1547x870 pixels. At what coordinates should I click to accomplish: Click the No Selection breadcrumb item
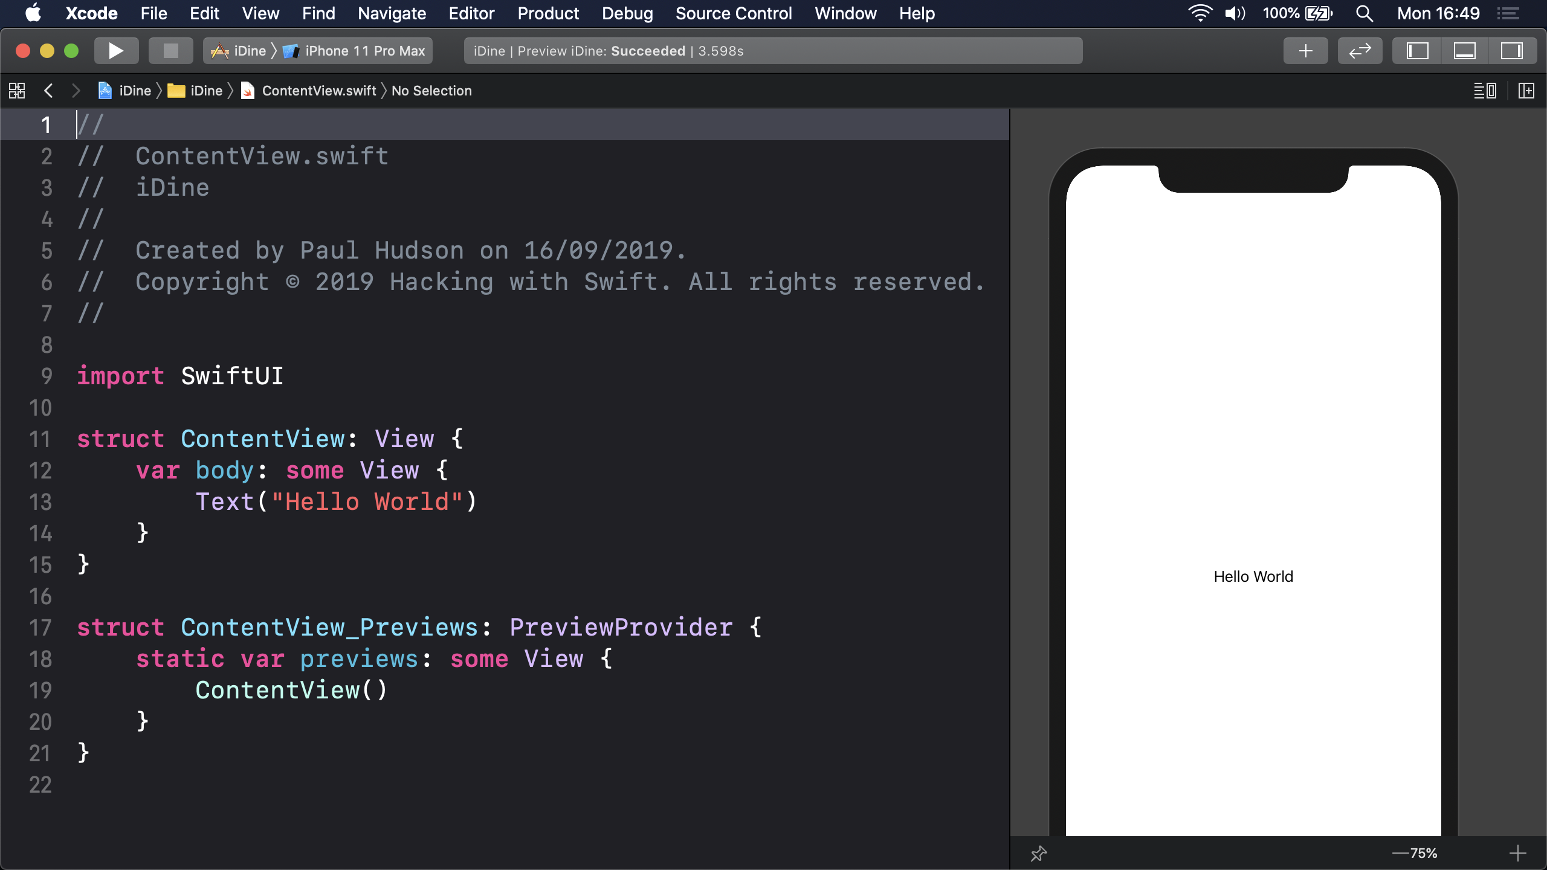click(x=431, y=91)
